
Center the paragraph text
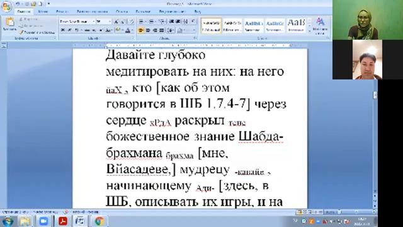[148, 30]
